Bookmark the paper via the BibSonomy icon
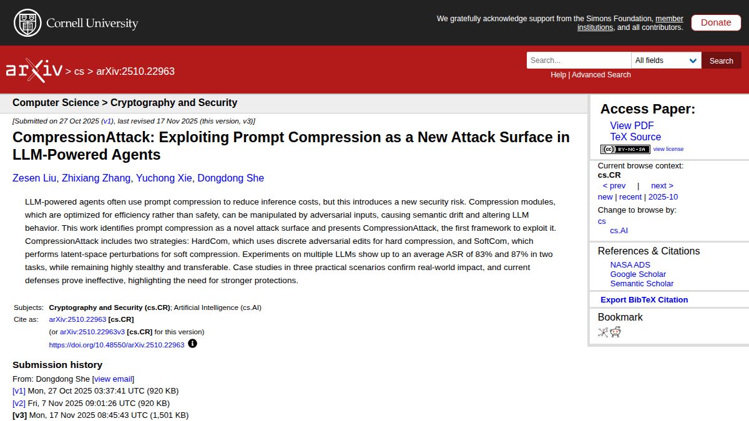749x421 pixels. pyautogui.click(x=602, y=332)
